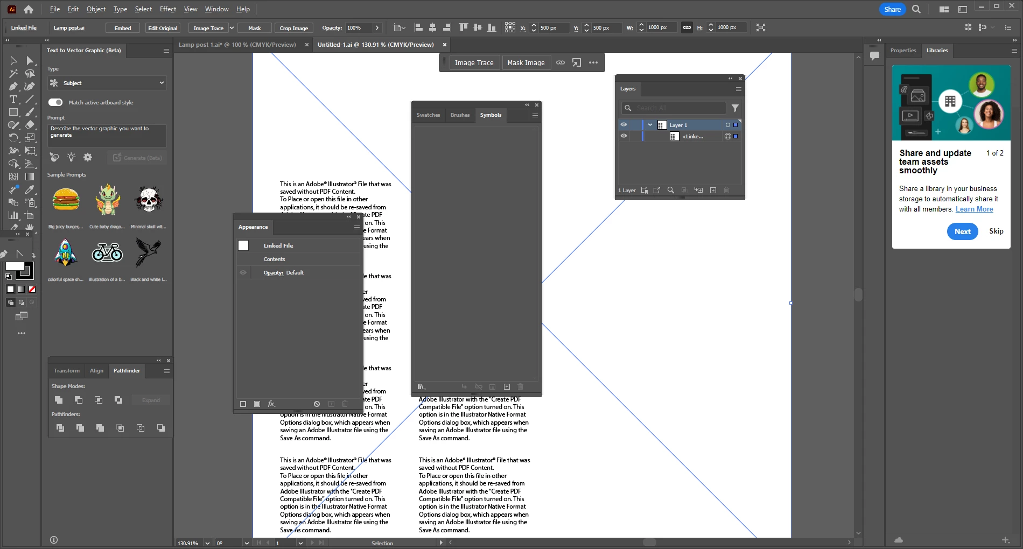The width and height of the screenshot is (1023, 549).
Task: Select the Direct Selection tool
Action: coord(30,61)
